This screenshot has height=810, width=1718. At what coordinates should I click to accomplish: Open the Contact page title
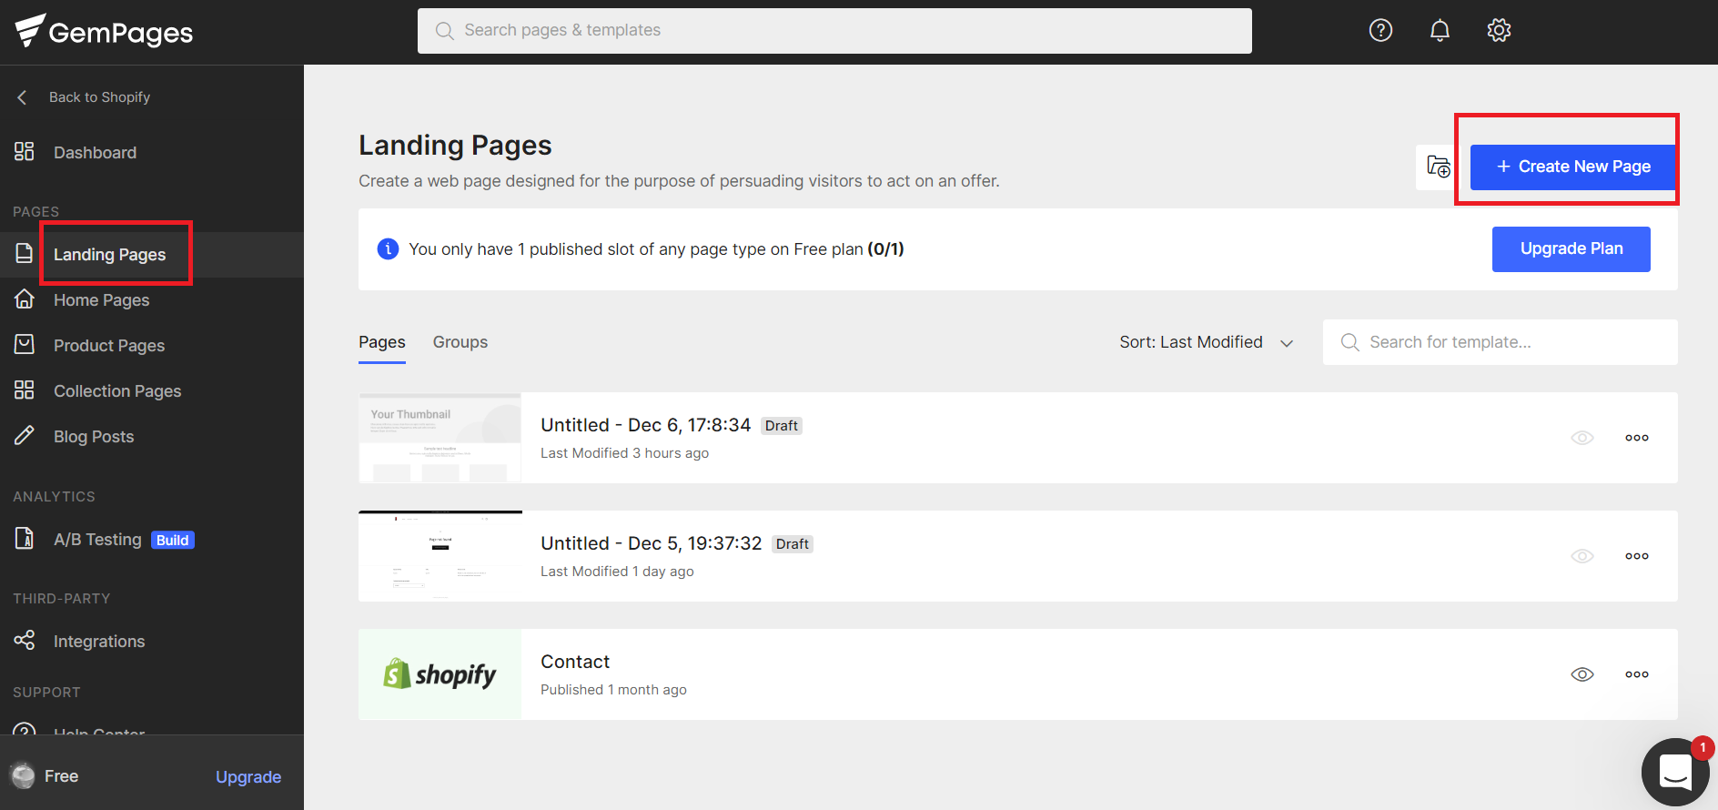point(575,662)
